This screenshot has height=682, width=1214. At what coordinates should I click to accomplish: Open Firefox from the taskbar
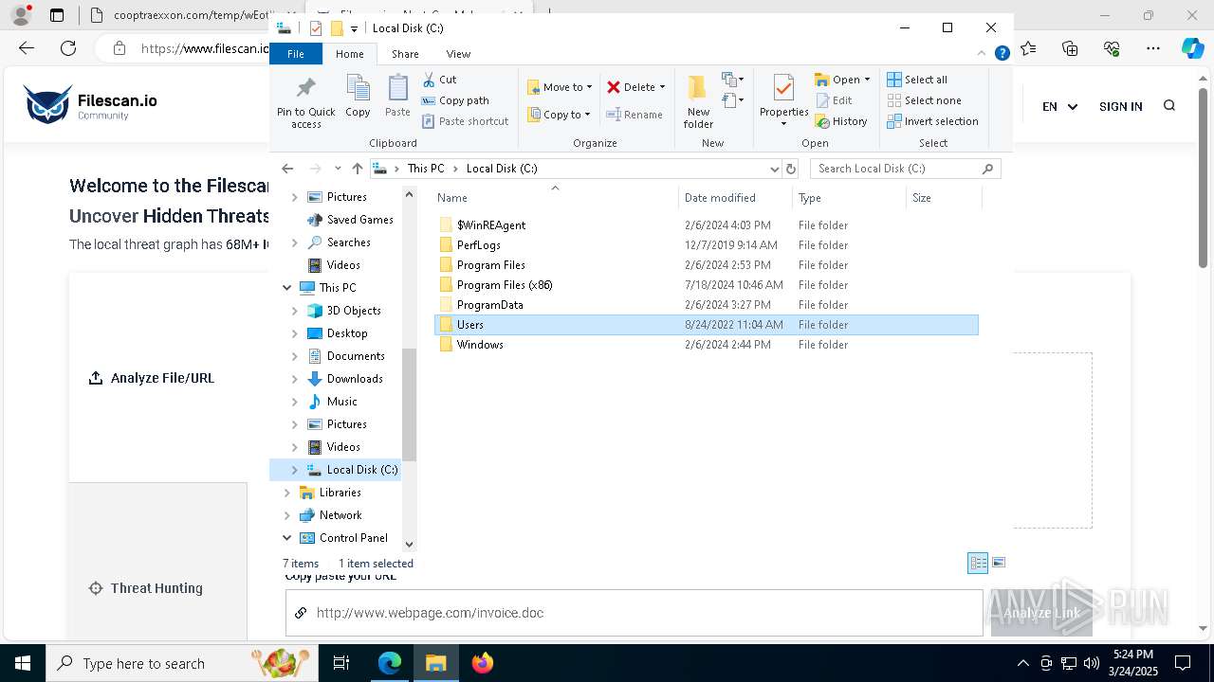pyautogui.click(x=483, y=663)
